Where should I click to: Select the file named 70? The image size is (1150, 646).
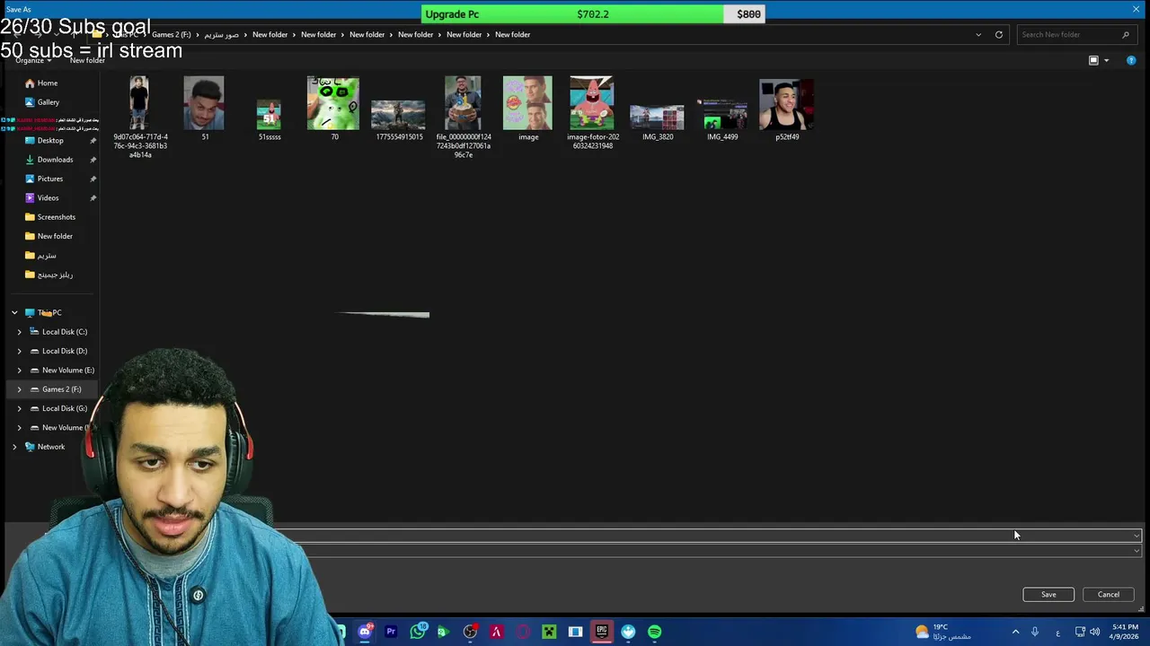pyautogui.click(x=333, y=109)
